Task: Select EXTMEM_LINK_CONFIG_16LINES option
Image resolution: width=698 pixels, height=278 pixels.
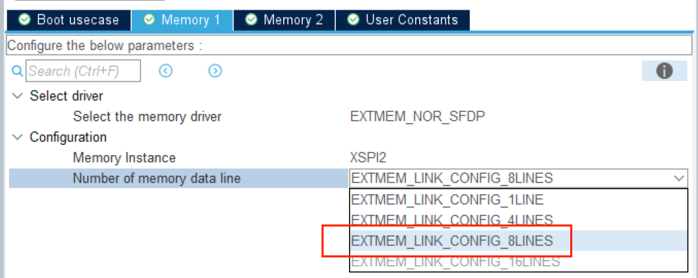Action: click(x=455, y=262)
